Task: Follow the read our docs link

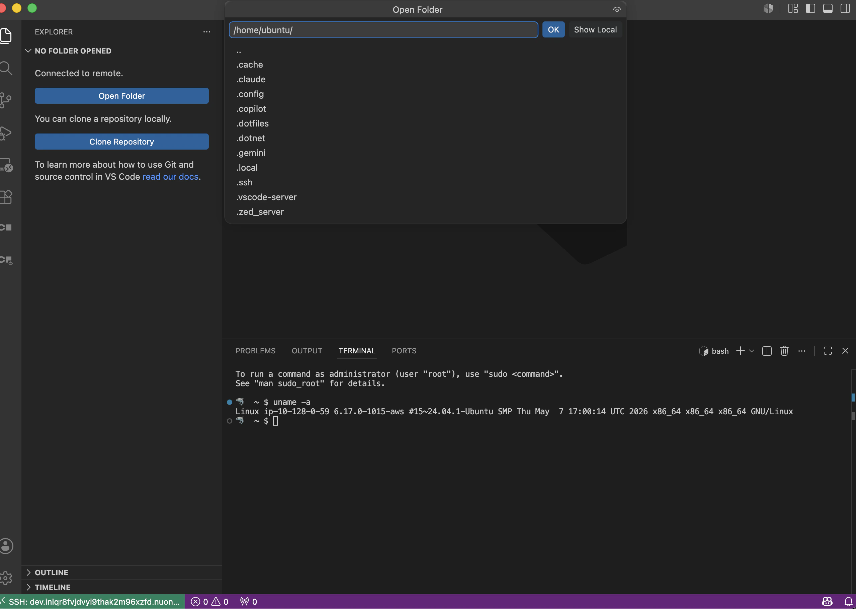Action: (x=170, y=177)
